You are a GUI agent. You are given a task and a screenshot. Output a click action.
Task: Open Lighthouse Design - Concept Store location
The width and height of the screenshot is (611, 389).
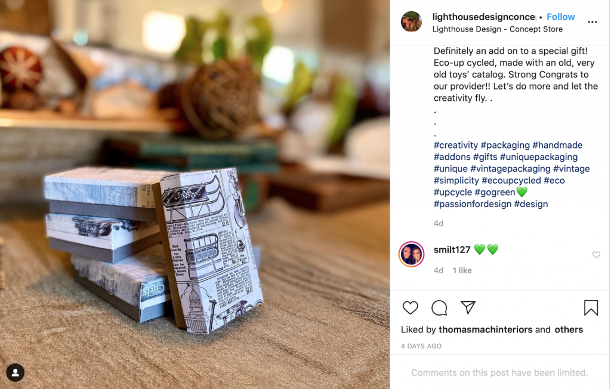click(497, 29)
